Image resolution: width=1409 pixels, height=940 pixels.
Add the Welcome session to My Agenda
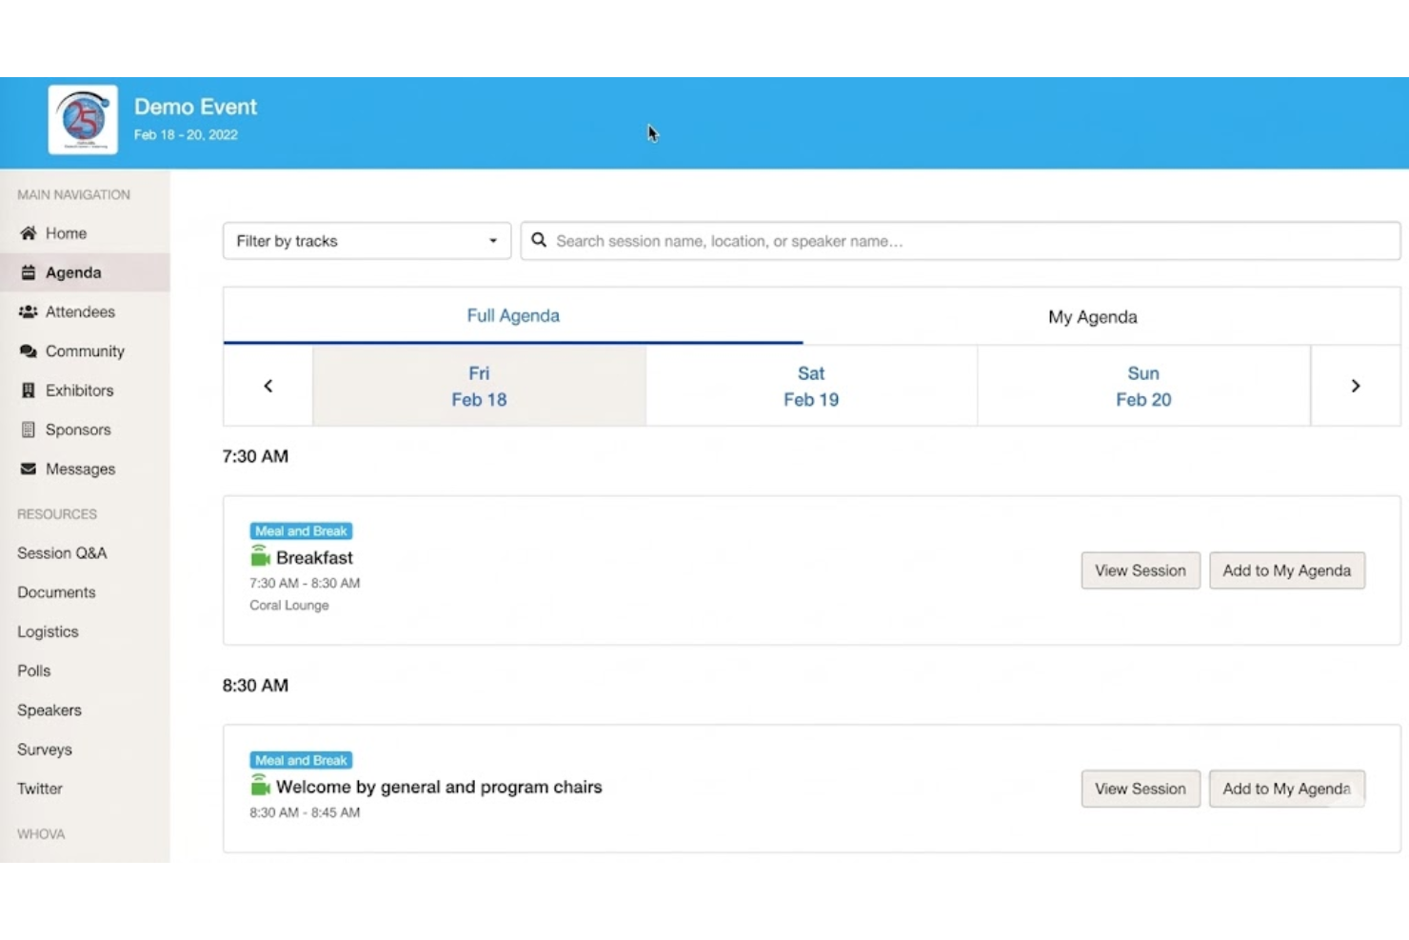pos(1286,789)
